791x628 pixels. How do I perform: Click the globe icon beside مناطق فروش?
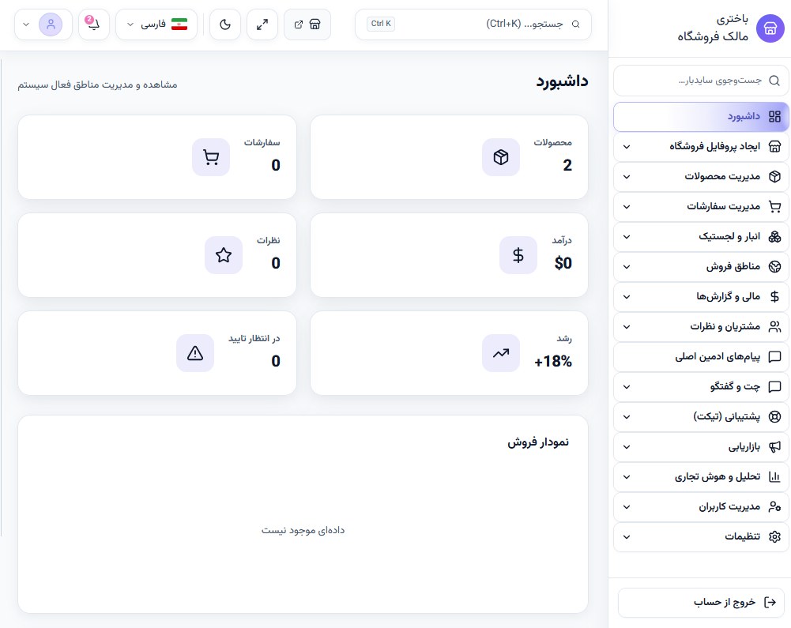pos(774,266)
